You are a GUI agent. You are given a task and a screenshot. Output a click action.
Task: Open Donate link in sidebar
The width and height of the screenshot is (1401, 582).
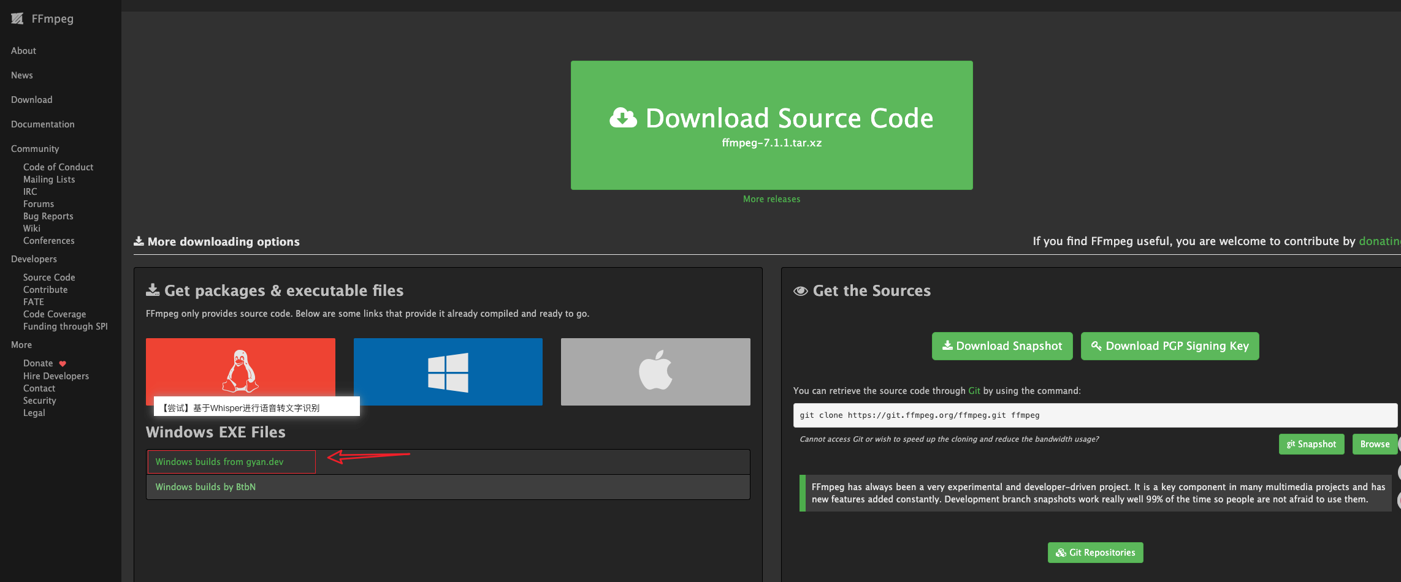click(38, 363)
